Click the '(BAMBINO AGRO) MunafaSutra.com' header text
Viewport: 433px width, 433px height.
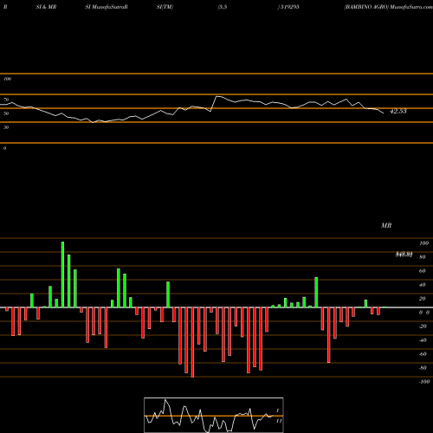(388, 7)
